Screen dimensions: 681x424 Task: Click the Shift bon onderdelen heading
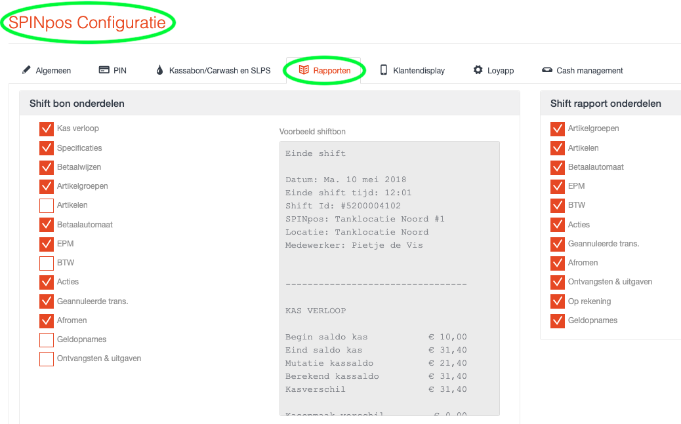tap(77, 104)
